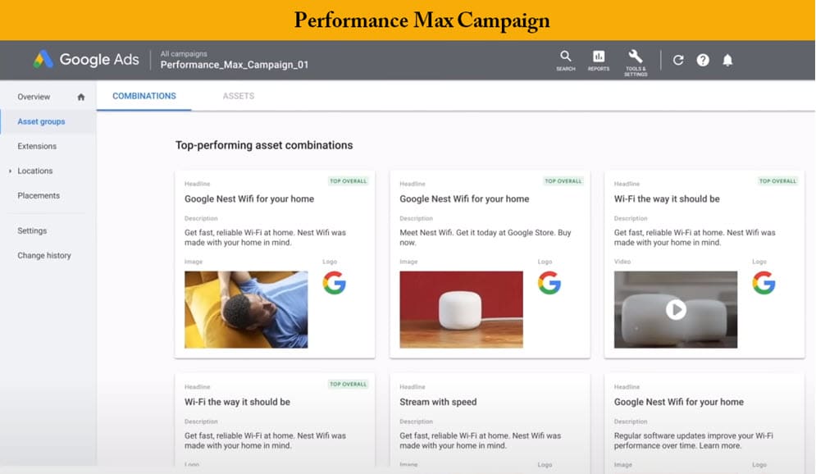
Task: Open the man on yellow couch image
Action: [246, 310]
